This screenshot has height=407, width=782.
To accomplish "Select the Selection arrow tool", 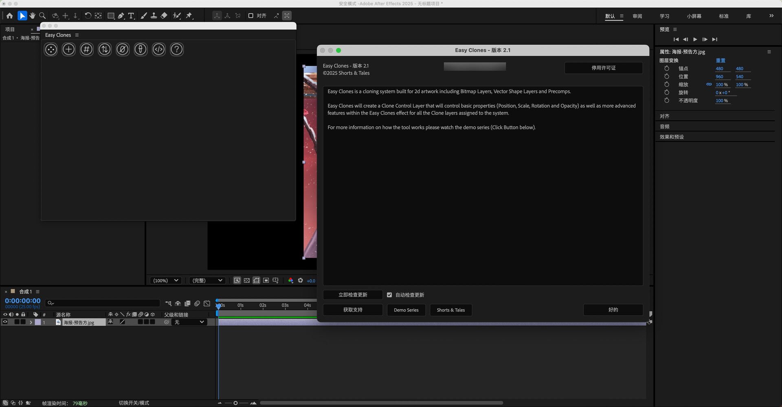I will (22, 16).
